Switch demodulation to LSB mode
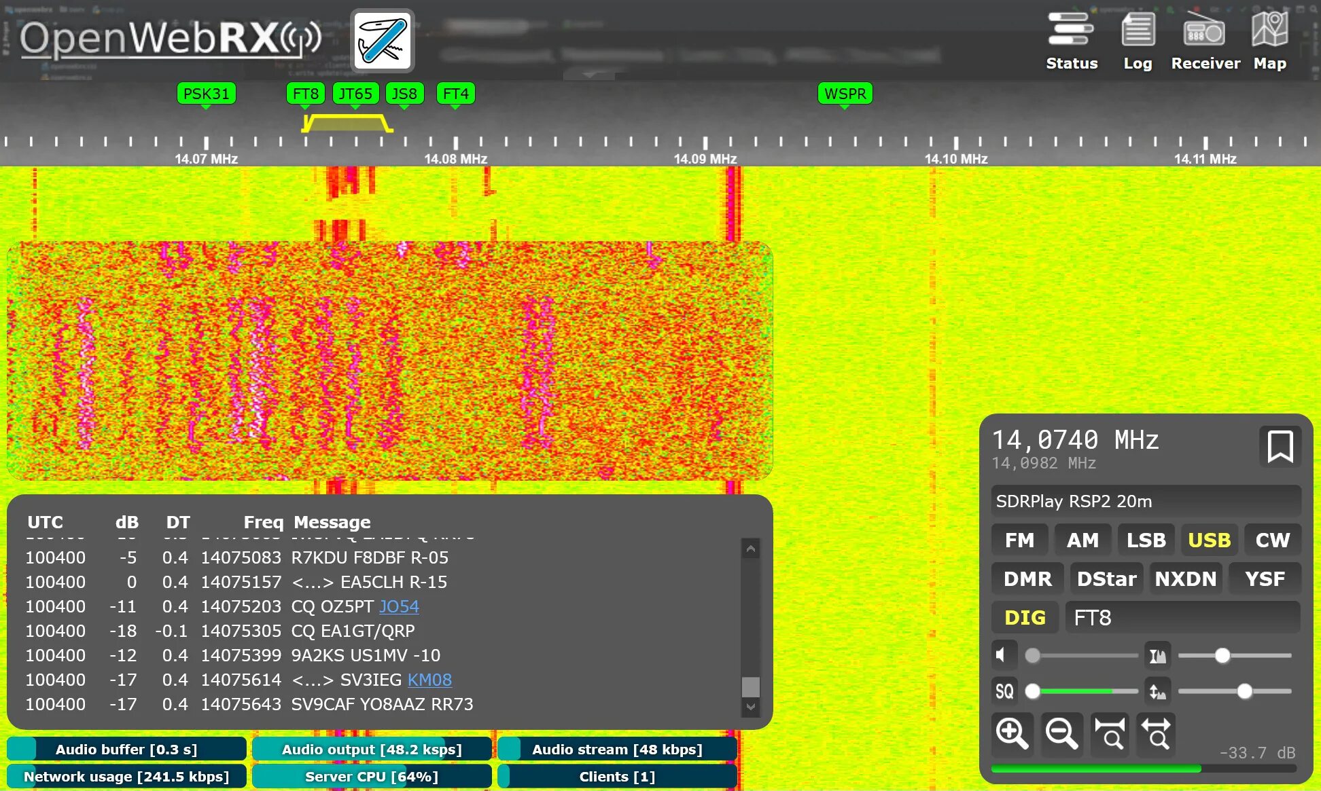 pyautogui.click(x=1146, y=540)
